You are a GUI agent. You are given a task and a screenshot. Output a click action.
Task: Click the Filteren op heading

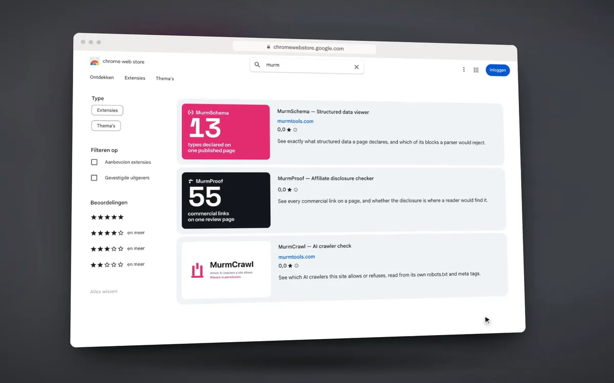click(104, 150)
